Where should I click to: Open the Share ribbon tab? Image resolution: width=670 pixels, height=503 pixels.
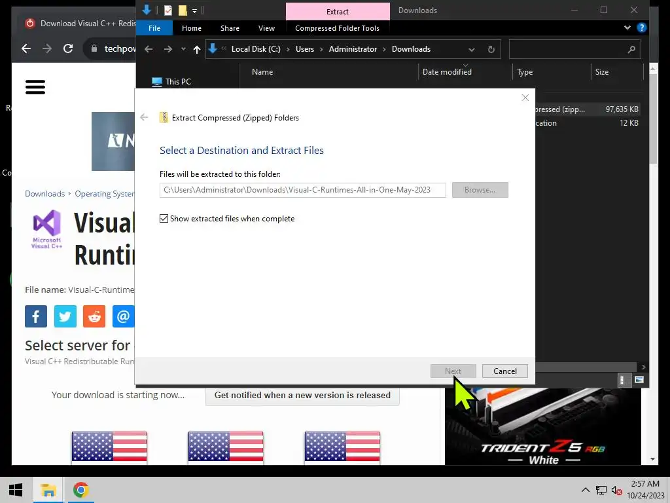click(230, 28)
